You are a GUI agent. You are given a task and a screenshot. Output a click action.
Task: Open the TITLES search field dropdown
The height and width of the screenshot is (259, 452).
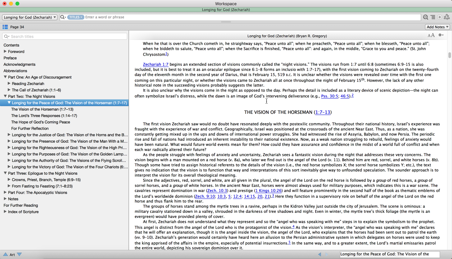tap(76, 17)
